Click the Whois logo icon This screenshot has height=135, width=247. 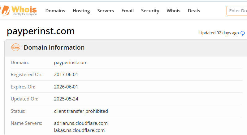5,10
